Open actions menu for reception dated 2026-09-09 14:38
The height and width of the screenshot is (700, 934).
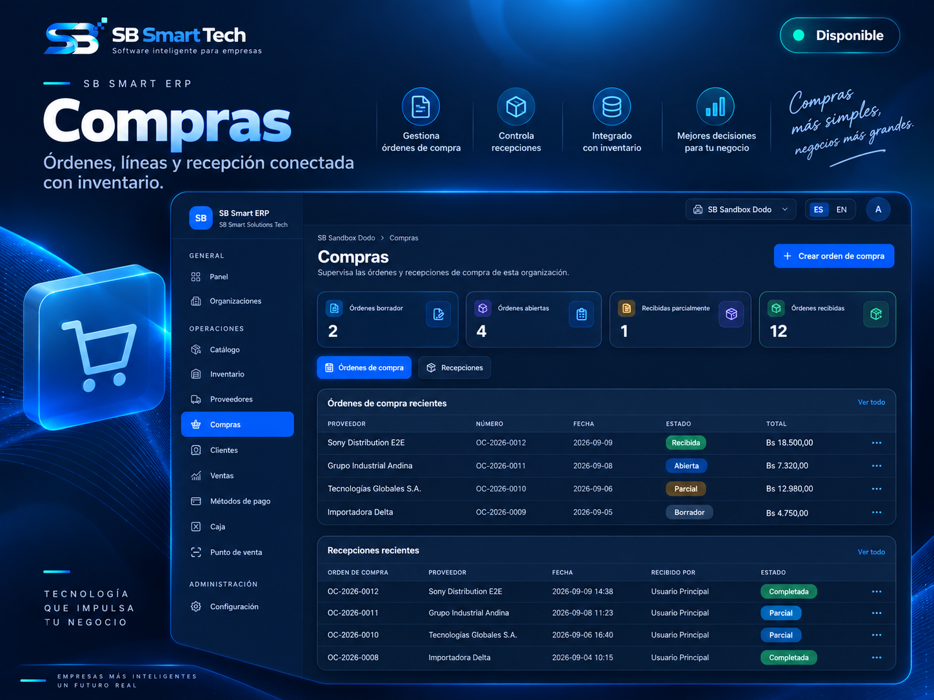[877, 592]
